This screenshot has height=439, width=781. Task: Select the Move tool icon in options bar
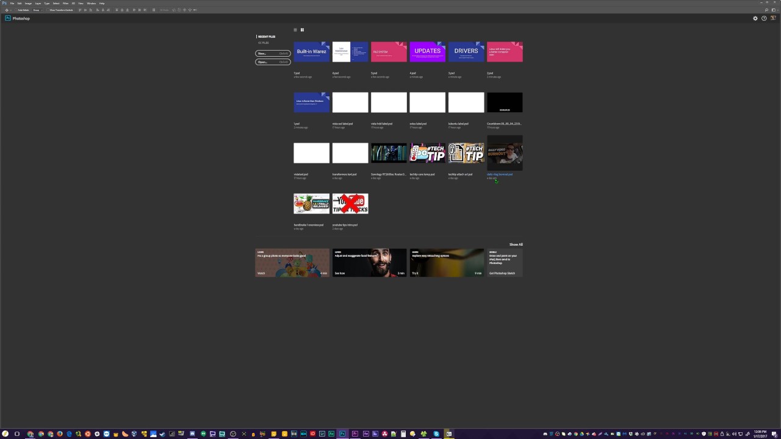click(x=7, y=10)
